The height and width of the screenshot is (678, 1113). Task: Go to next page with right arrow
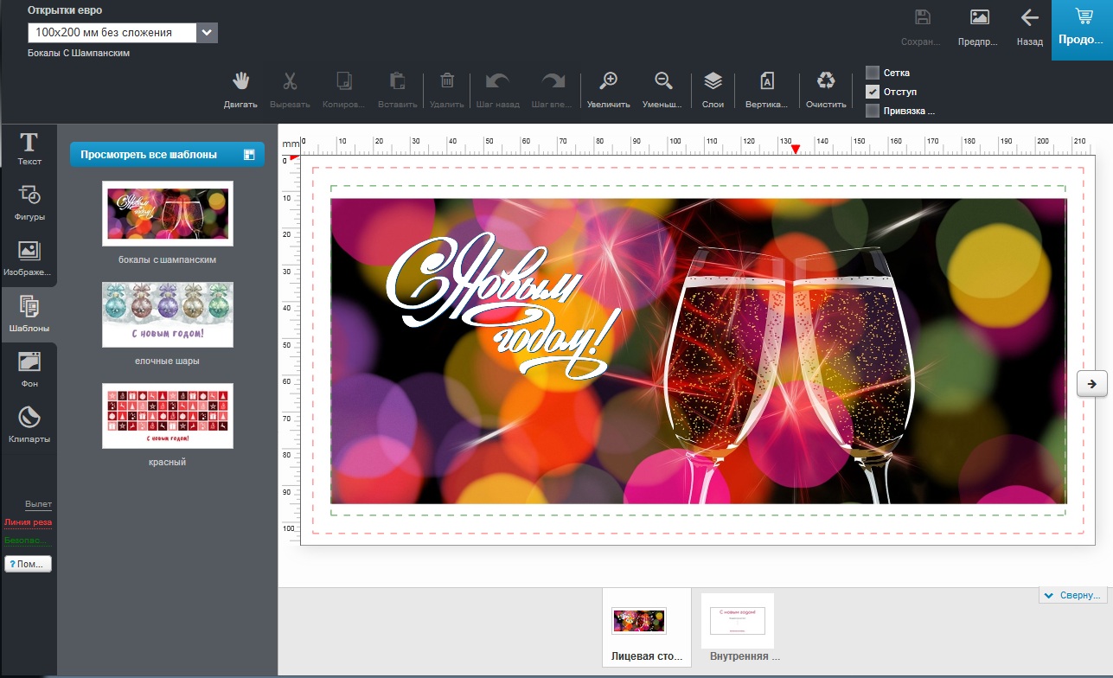(1091, 384)
